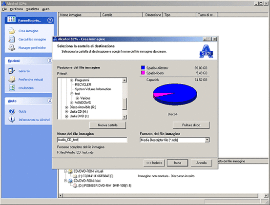270x205 pixels.
Task: Click the main window horizontal scrollbar left arrow
Action: coord(61,196)
